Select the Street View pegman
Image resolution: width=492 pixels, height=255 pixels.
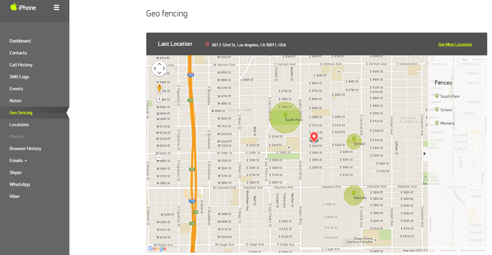(159, 88)
